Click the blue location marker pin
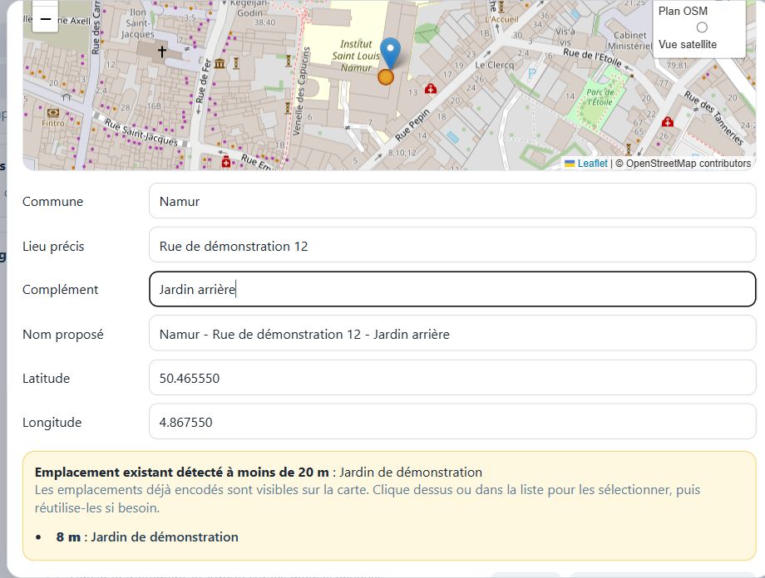765x578 pixels. (x=390, y=52)
